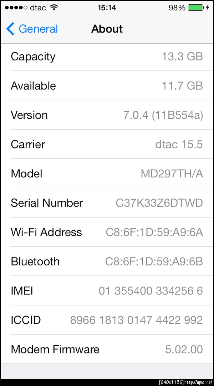The width and height of the screenshot is (214, 386).
Task: Select the Available storage row
Action: point(107,86)
